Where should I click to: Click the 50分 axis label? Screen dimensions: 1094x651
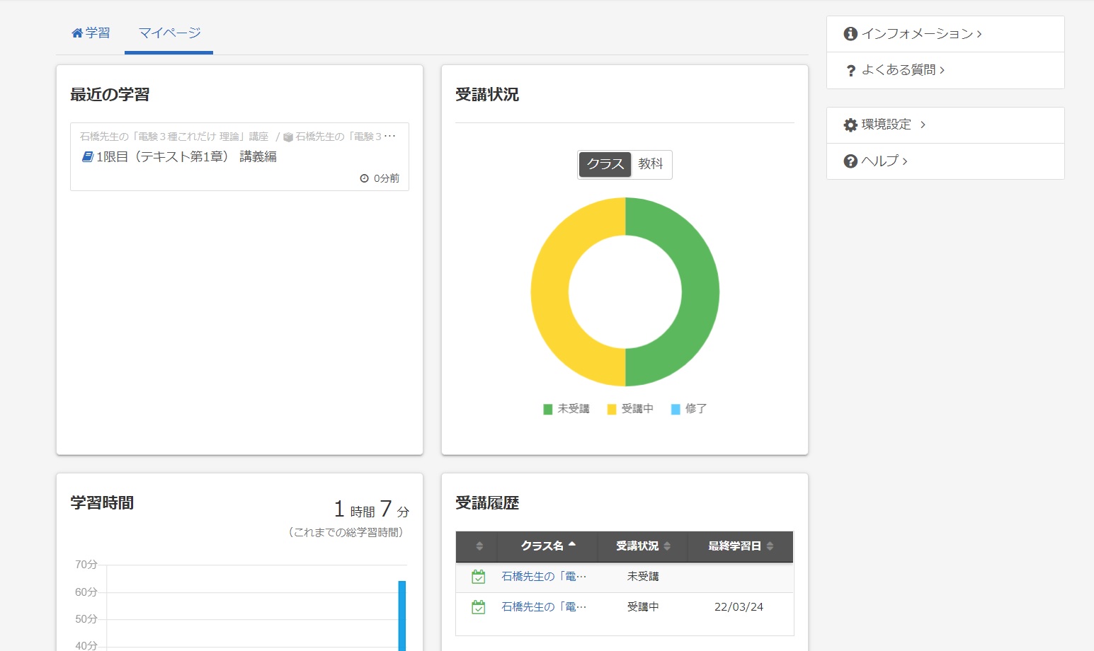pos(86,619)
